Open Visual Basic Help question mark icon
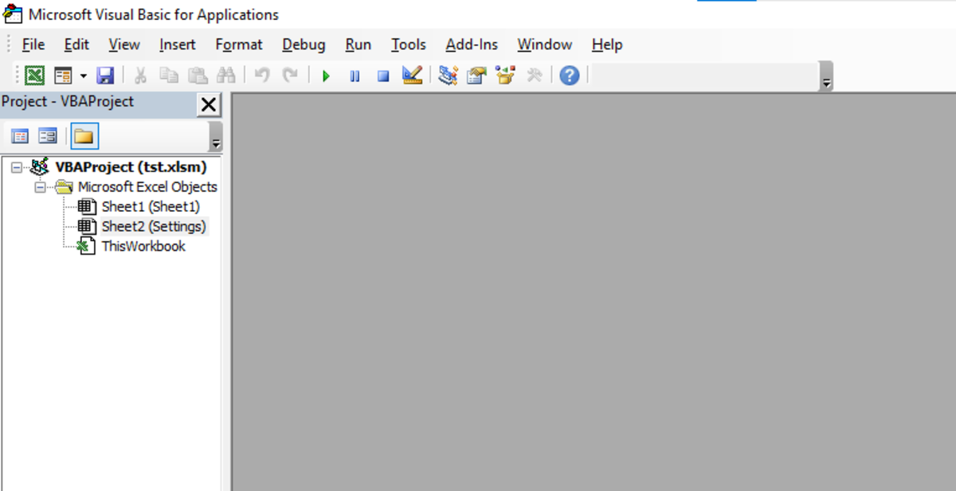 [x=569, y=76]
